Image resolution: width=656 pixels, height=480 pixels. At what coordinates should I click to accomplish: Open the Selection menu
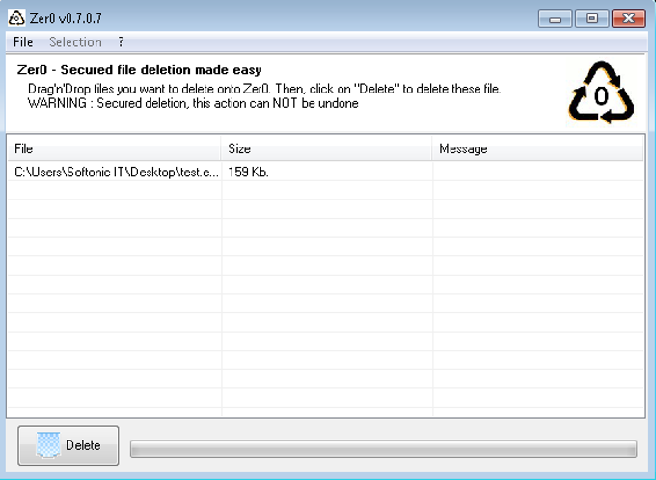[x=75, y=41]
